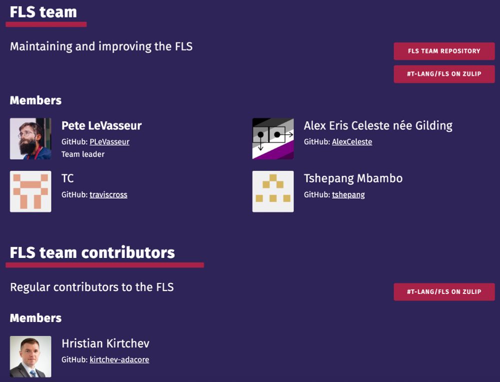The image size is (500, 382).
Task: Click Tshepang Mbambo's avatar icon
Action: (272, 191)
